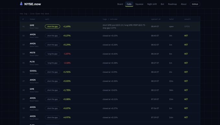220x125 pixels.
Task: Click the 08:27 ET opened time
Action: click(x=155, y=63)
